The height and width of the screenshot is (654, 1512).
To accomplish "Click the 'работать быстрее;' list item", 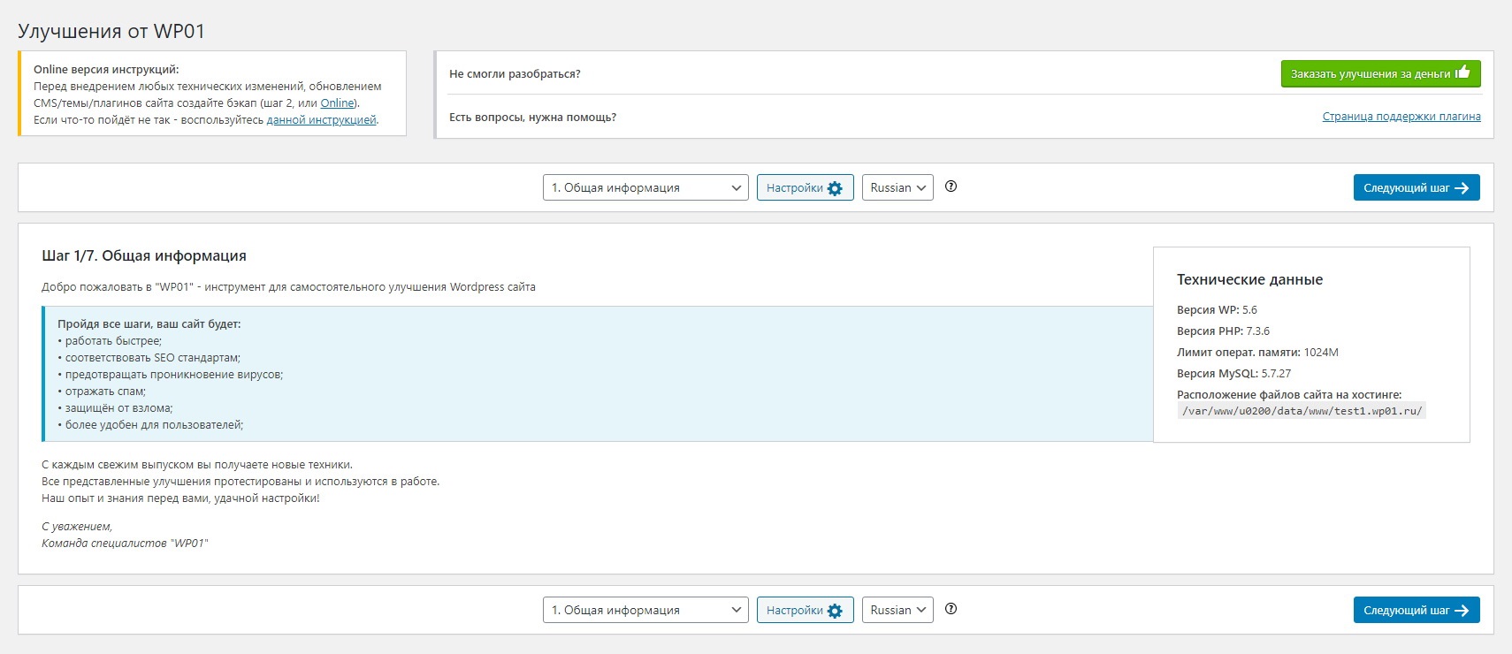I will click(x=110, y=341).
